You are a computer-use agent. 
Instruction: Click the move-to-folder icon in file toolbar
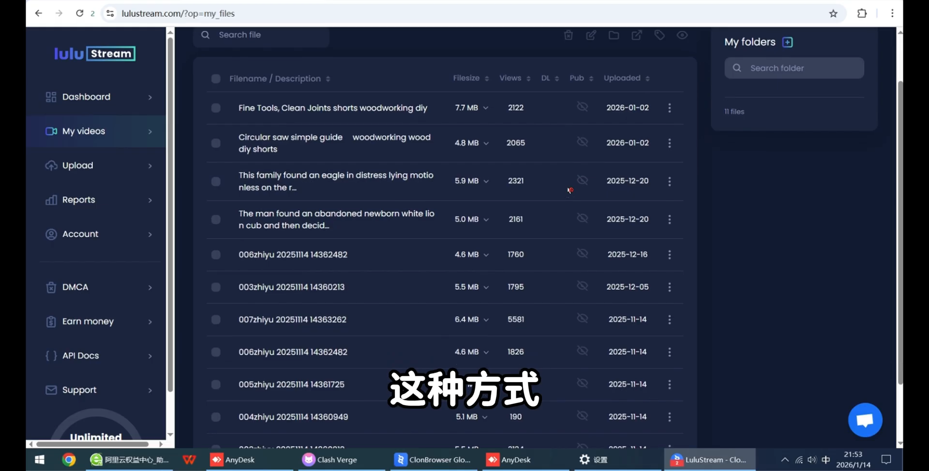[614, 35]
